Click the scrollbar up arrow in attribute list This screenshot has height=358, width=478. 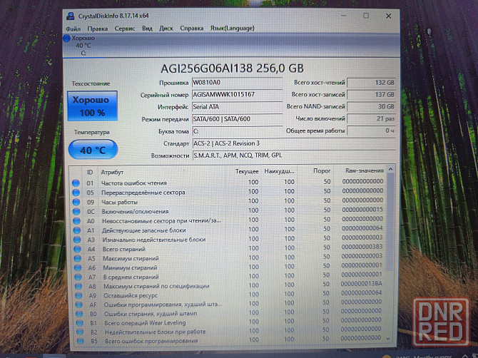[390, 170]
